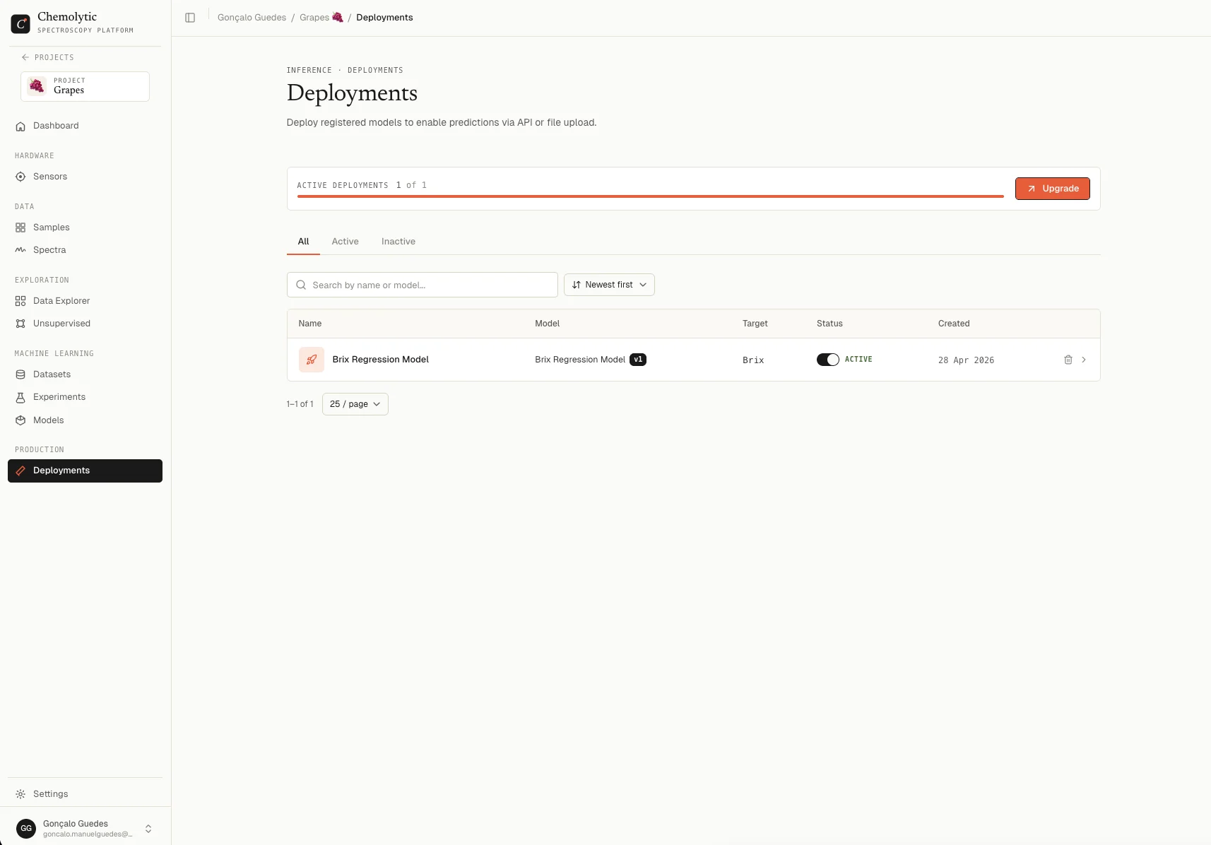Click the Search by name or model field

coord(423,285)
